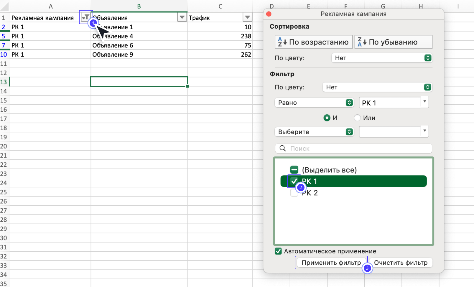Select traffic cell with value 75
The image size is (474, 287).
click(220, 45)
